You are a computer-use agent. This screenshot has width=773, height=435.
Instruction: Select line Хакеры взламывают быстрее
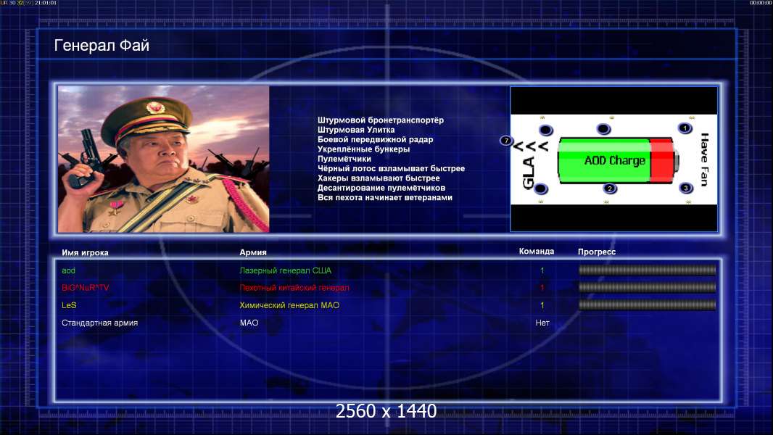coord(379,178)
